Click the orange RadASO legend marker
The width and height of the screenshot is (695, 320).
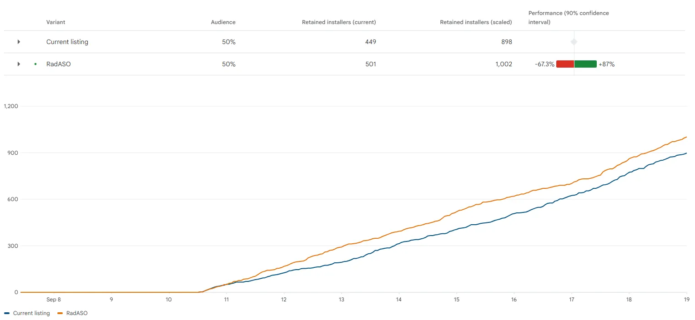pyautogui.click(x=60, y=313)
